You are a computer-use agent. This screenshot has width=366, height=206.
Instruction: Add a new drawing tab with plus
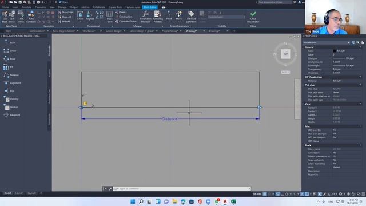(234, 31)
